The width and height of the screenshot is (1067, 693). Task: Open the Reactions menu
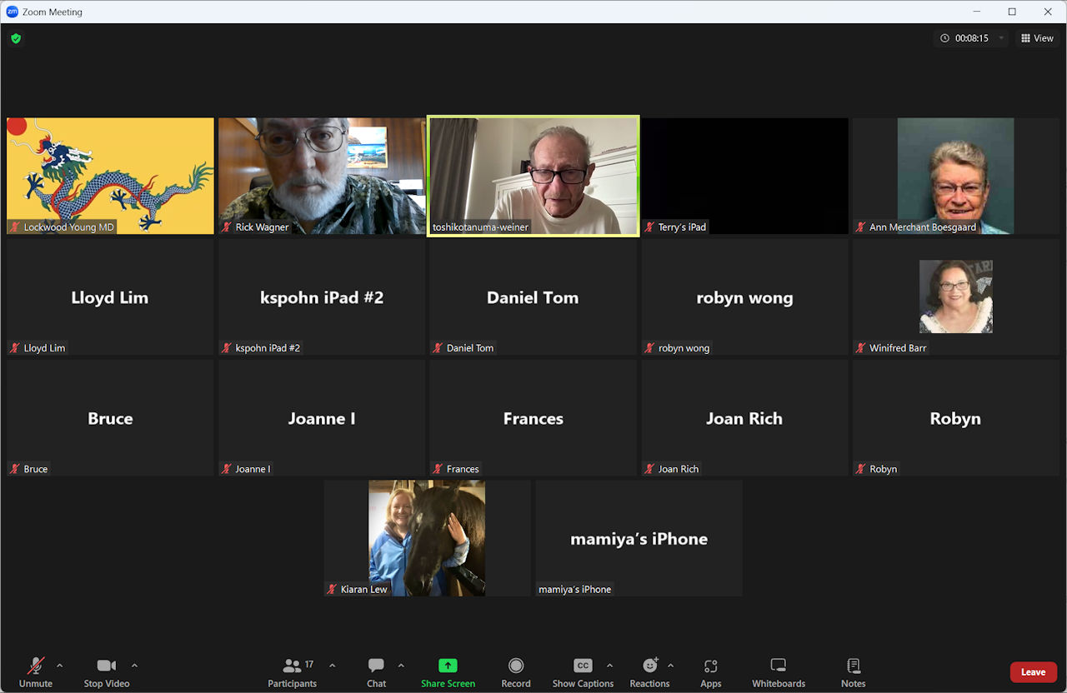coord(650,672)
